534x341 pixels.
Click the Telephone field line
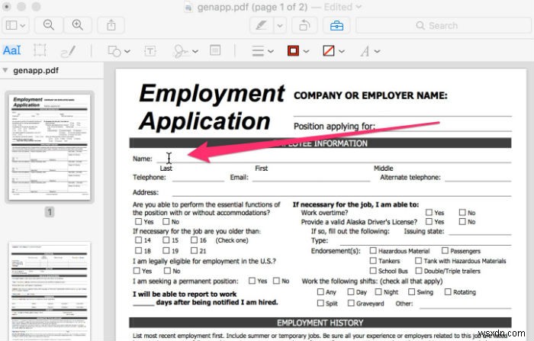coord(198,178)
